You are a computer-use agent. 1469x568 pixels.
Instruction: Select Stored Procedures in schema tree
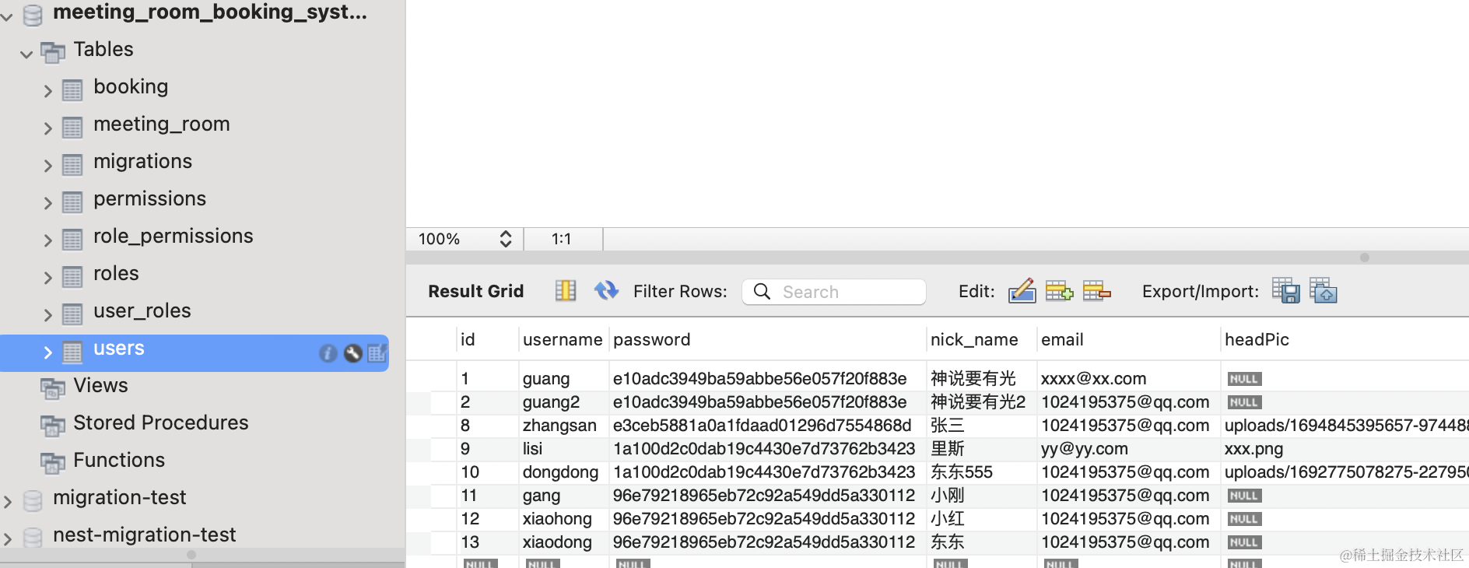pyautogui.click(x=160, y=423)
